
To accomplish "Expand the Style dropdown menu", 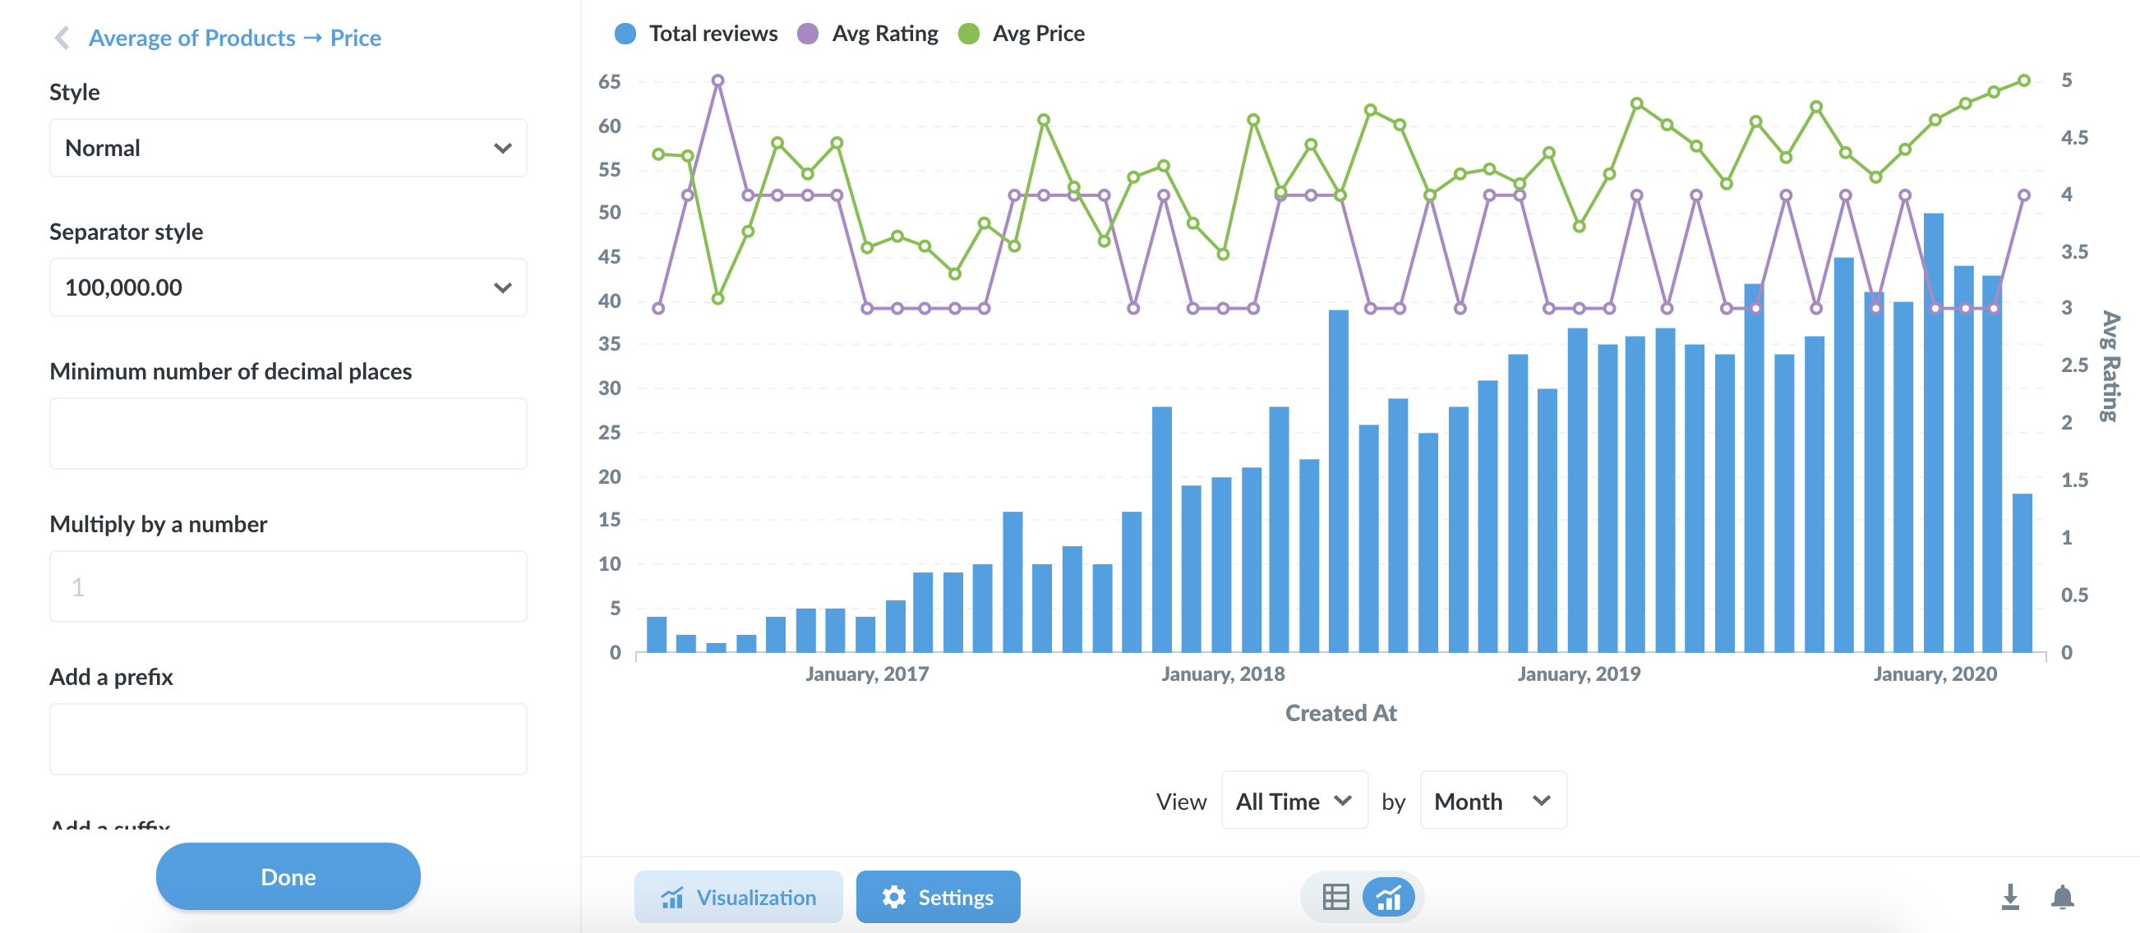I will (x=285, y=147).
